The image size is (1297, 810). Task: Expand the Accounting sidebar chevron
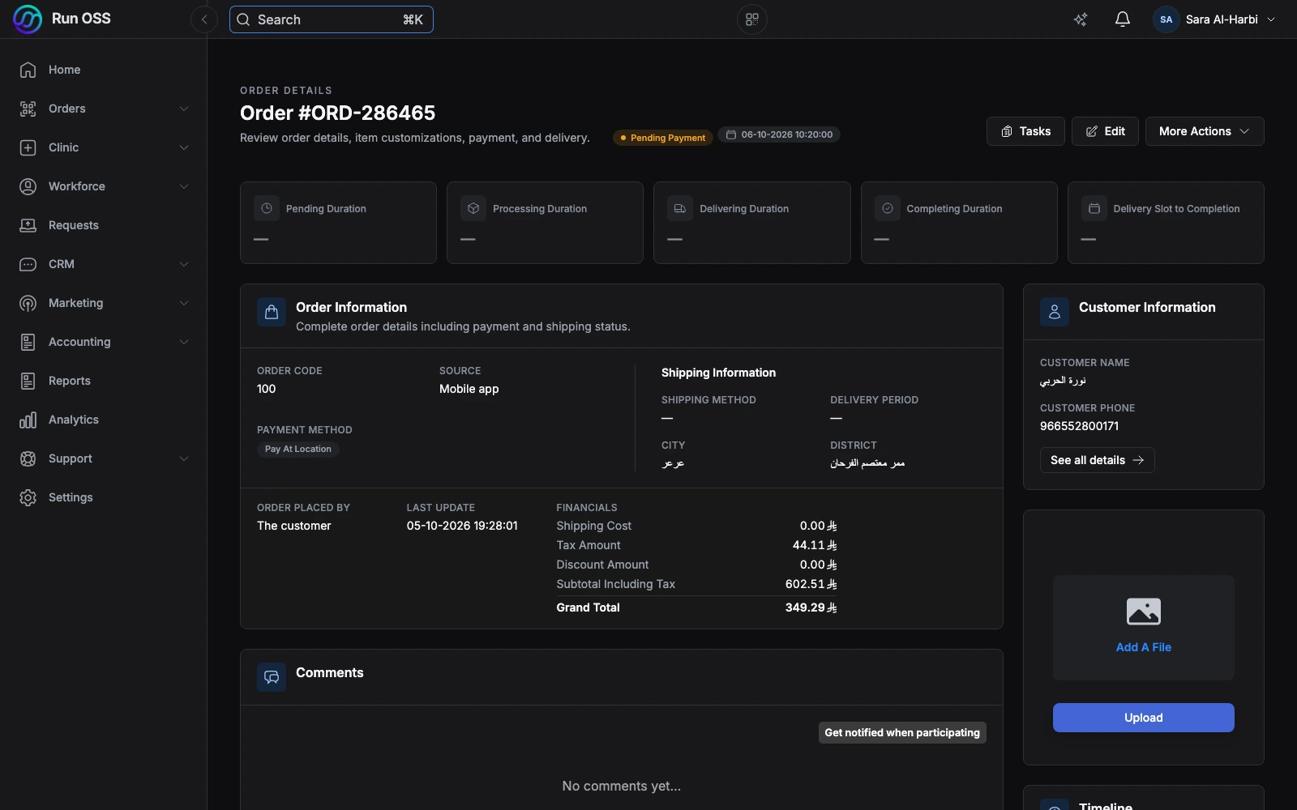(x=184, y=342)
